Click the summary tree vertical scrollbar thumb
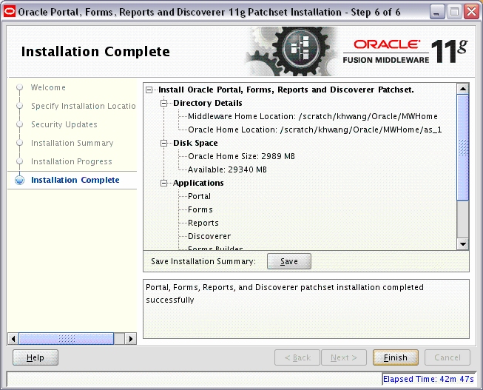This screenshot has height=390, width=483. coord(463,147)
